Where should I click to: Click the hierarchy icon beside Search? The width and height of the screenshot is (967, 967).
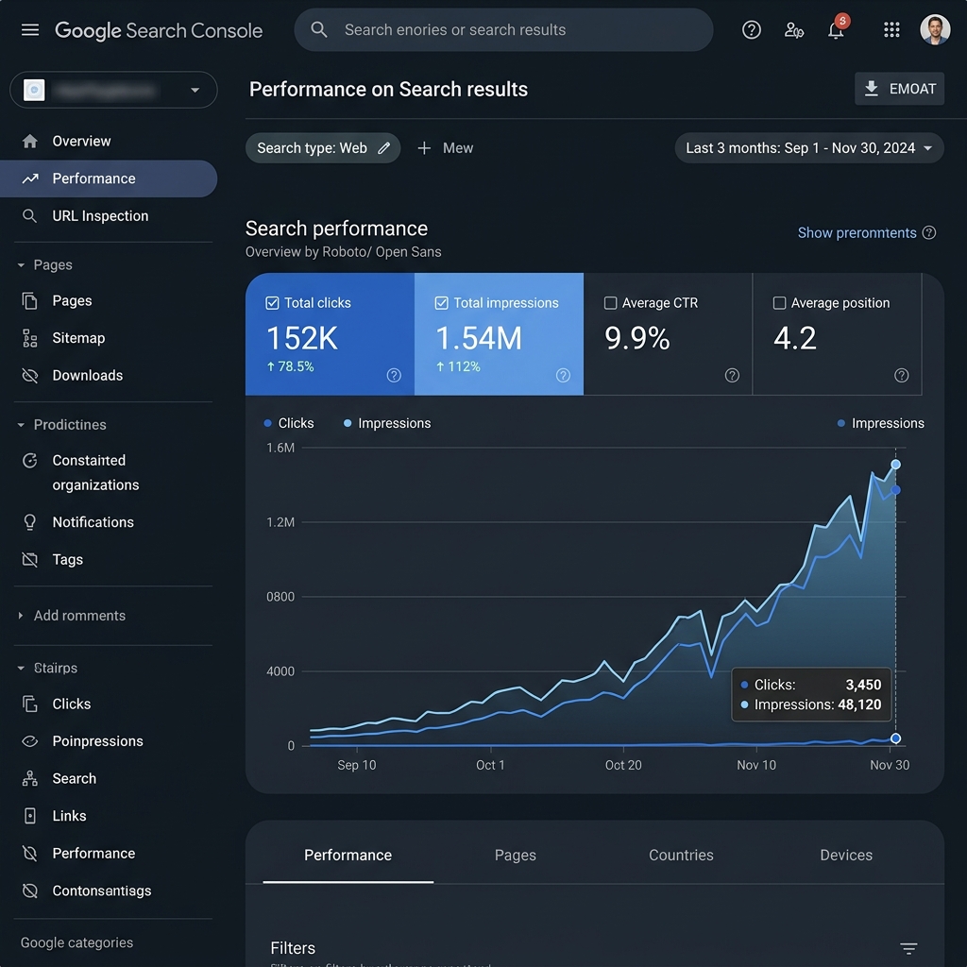(29, 779)
